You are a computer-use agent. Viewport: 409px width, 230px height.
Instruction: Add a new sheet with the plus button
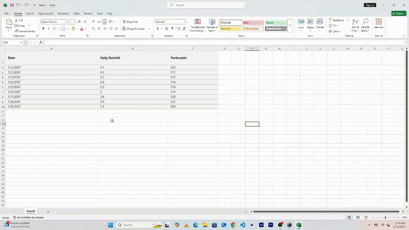coord(48,211)
